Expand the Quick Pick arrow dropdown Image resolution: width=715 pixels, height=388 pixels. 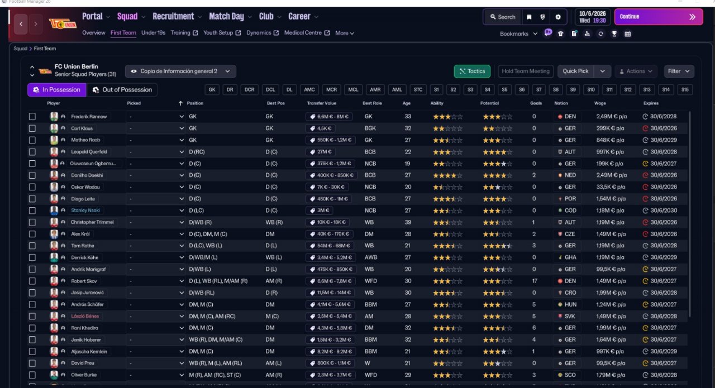(x=602, y=71)
